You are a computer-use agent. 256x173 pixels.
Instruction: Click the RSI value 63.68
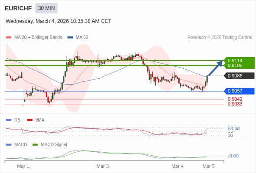[x=234, y=128]
